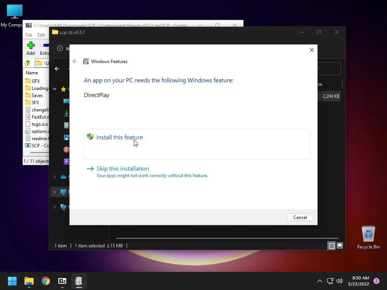Click the 2,204 KB size cell
This screenshot has width=387, height=290.
click(331, 96)
